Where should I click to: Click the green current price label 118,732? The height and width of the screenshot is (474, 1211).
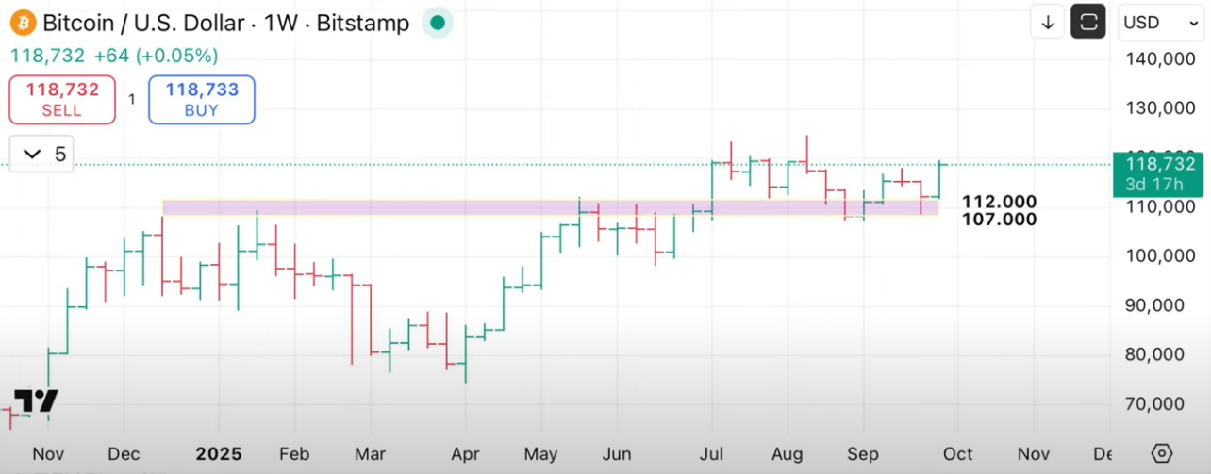point(1156,164)
